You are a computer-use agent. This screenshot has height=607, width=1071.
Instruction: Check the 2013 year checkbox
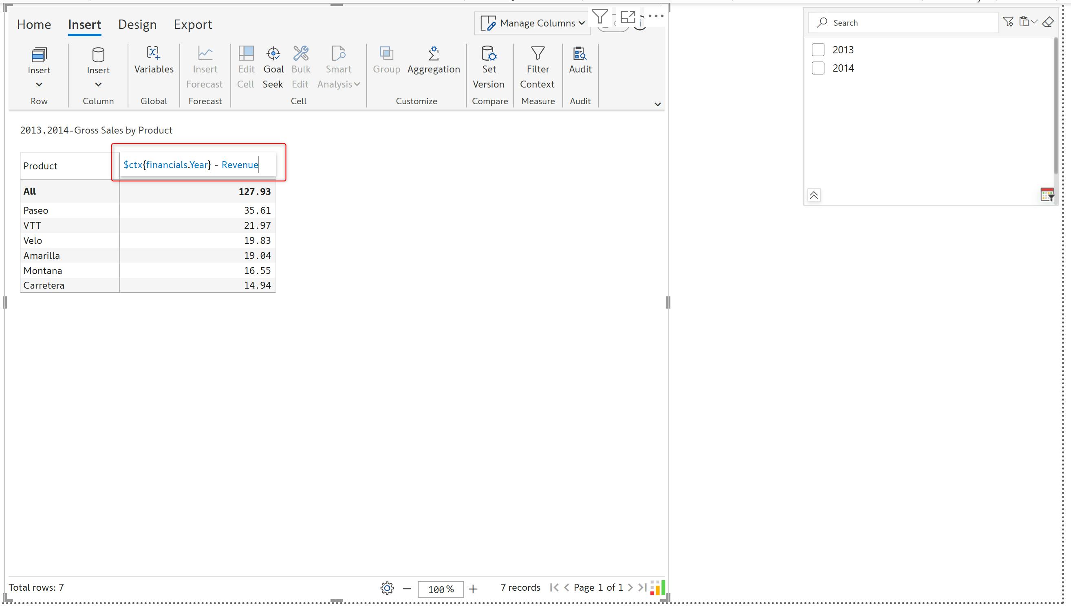click(x=818, y=50)
